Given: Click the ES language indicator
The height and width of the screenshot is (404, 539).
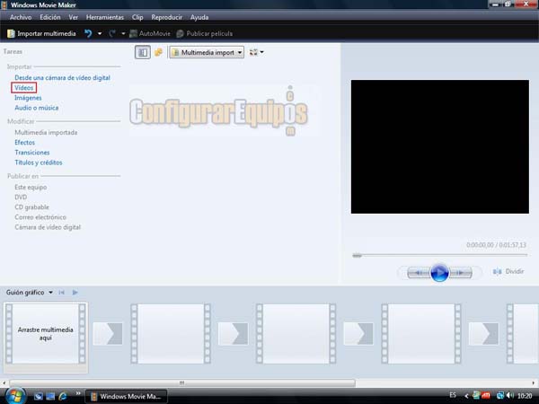Looking at the screenshot, I should [x=453, y=395].
